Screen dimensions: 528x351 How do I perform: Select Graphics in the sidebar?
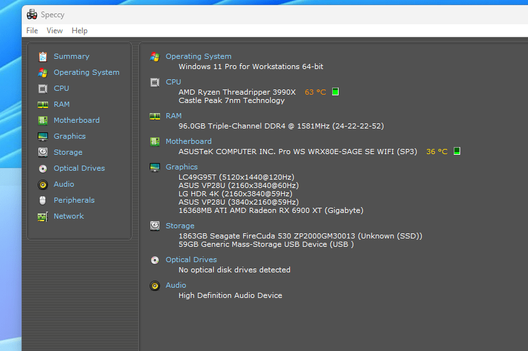point(70,136)
